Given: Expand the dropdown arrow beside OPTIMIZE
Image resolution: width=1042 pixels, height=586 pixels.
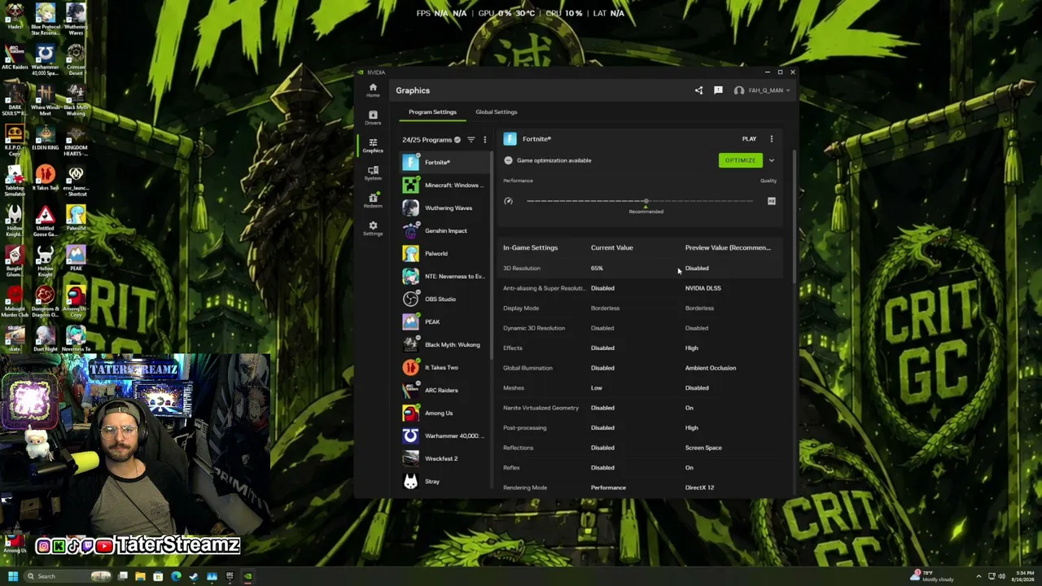Looking at the screenshot, I should coord(771,160).
